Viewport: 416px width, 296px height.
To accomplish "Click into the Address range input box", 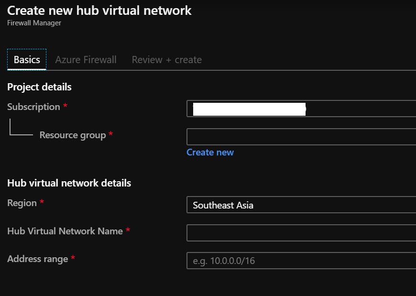I will point(301,261).
